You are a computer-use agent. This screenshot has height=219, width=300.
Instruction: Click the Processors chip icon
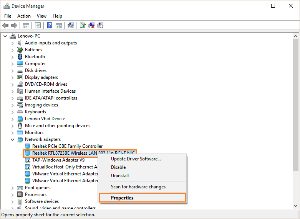coord(20,194)
